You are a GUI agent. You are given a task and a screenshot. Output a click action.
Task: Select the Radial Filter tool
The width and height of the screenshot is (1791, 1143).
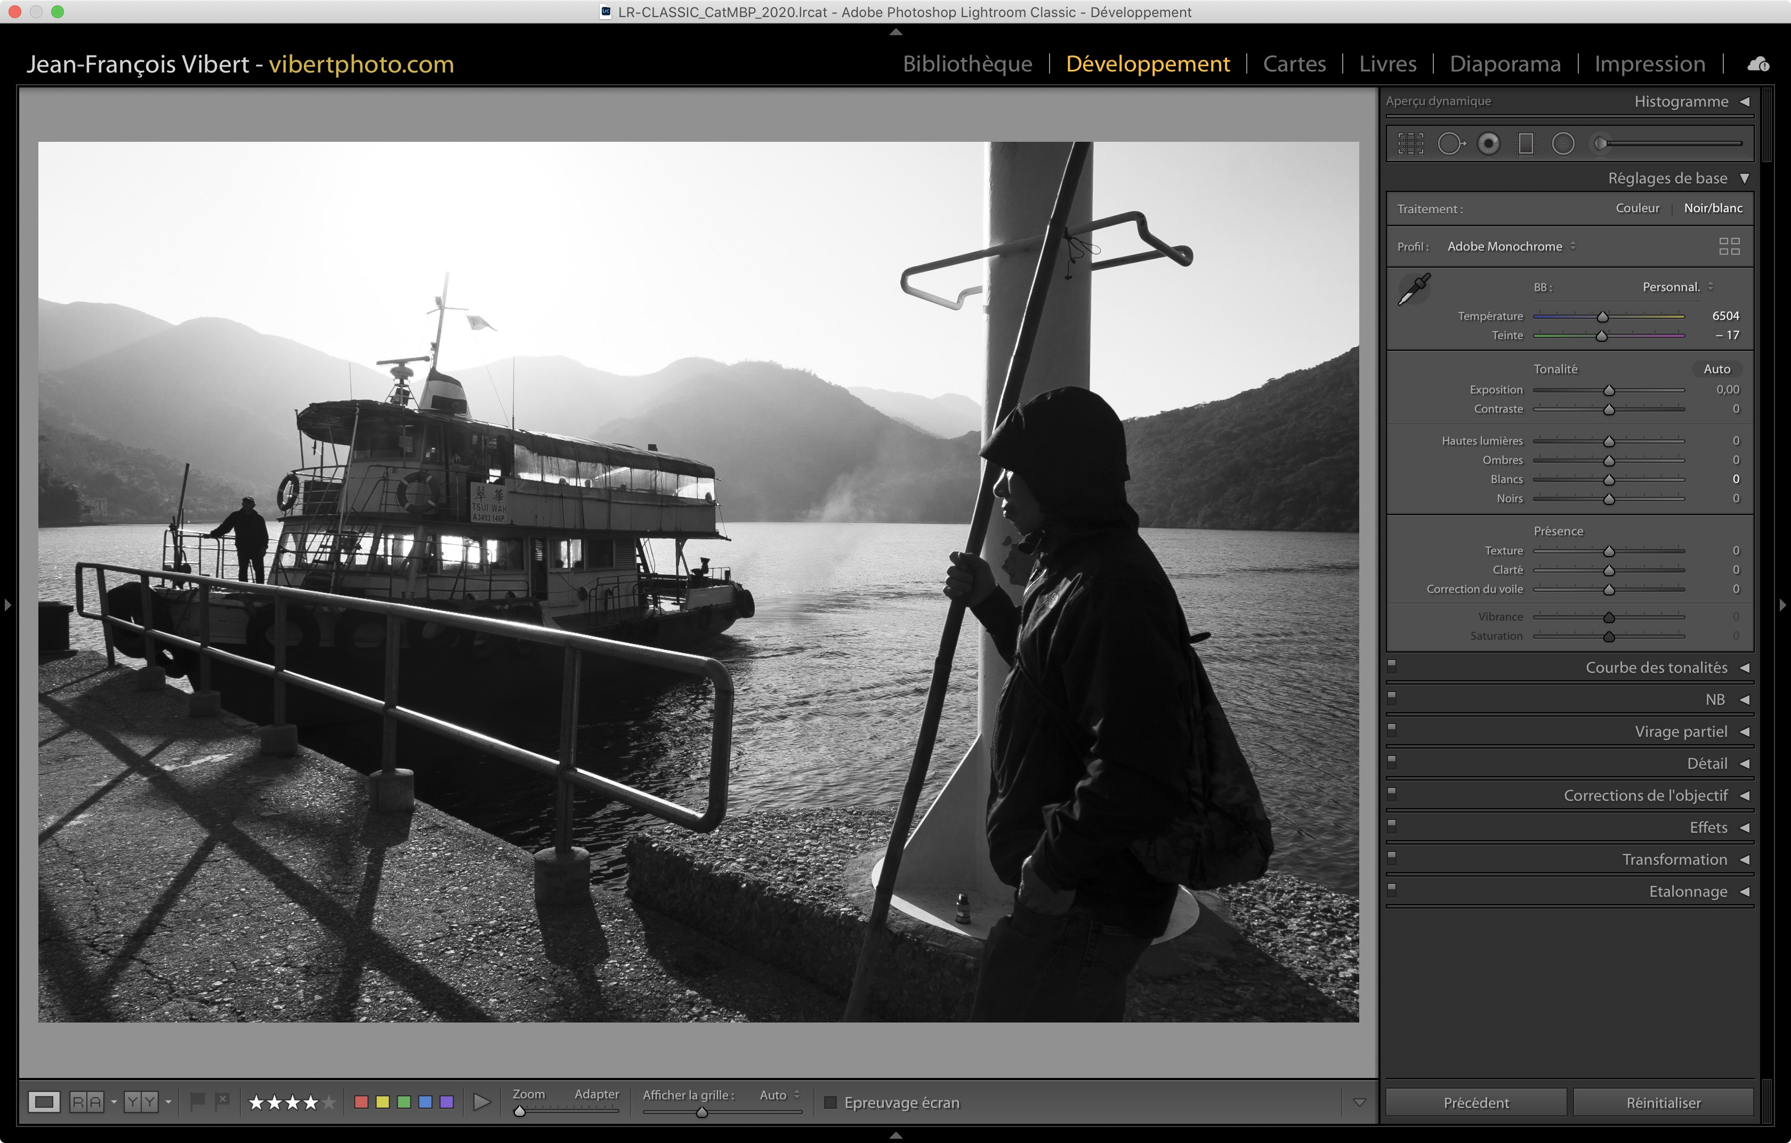tap(1563, 143)
